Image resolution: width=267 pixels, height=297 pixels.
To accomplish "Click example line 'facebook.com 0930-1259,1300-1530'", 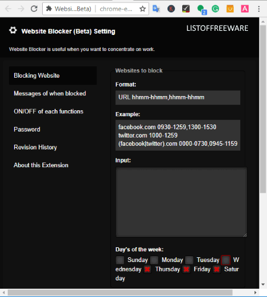I will (167, 127).
